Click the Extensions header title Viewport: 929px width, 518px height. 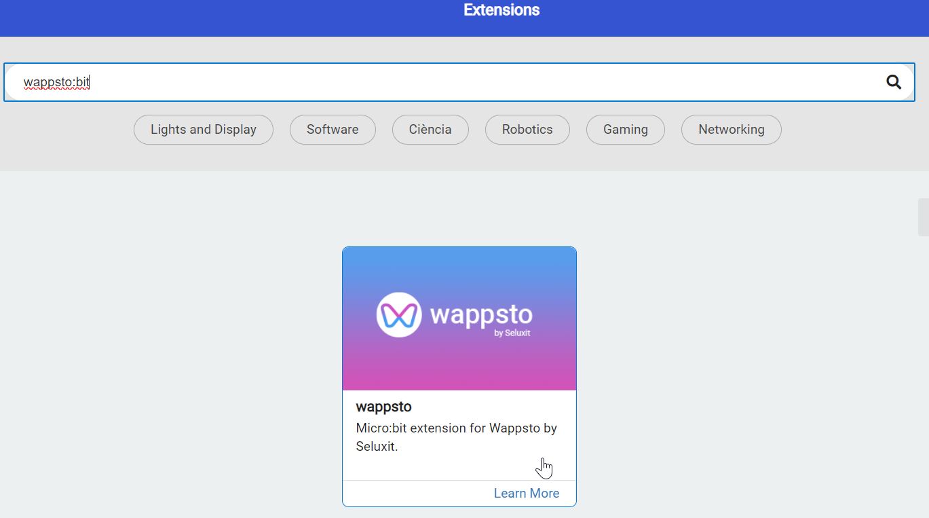pos(501,10)
